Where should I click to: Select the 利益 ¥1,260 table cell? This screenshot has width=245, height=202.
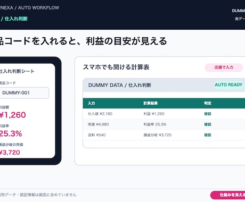click(x=154, y=114)
